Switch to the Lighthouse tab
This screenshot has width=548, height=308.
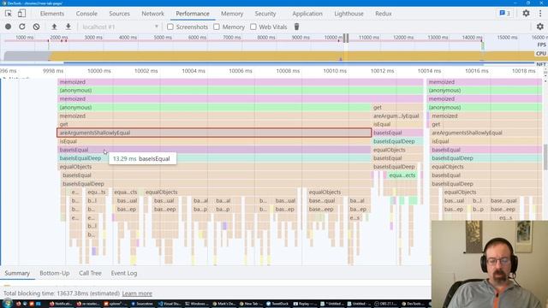pyautogui.click(x=348, y=14)
